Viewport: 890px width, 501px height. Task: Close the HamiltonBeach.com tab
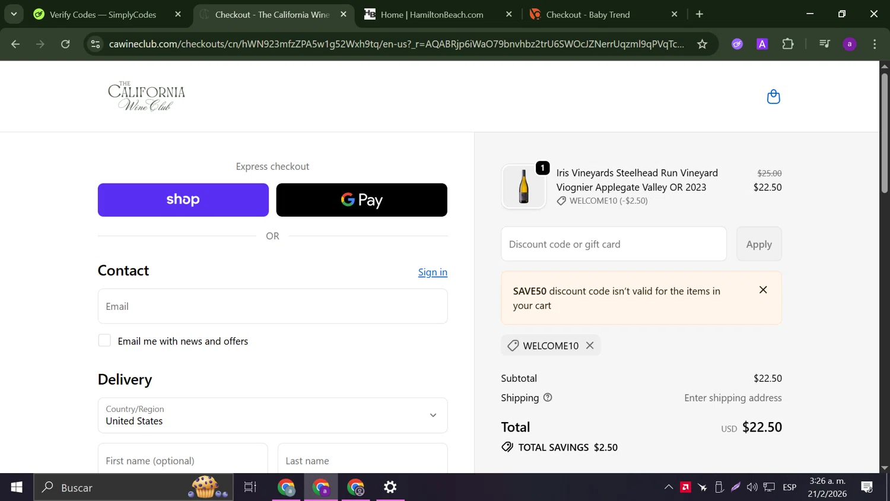[508, 14]
